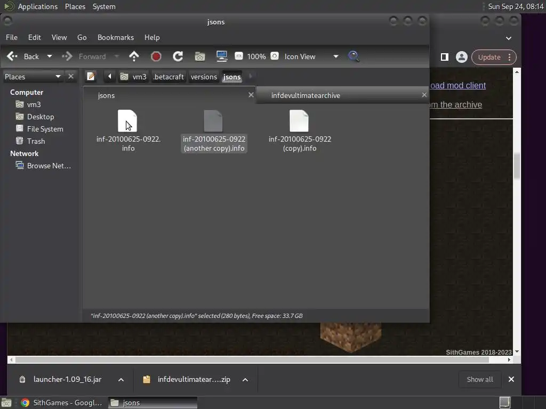Zoom out with the minus icon

coord(239,56)
